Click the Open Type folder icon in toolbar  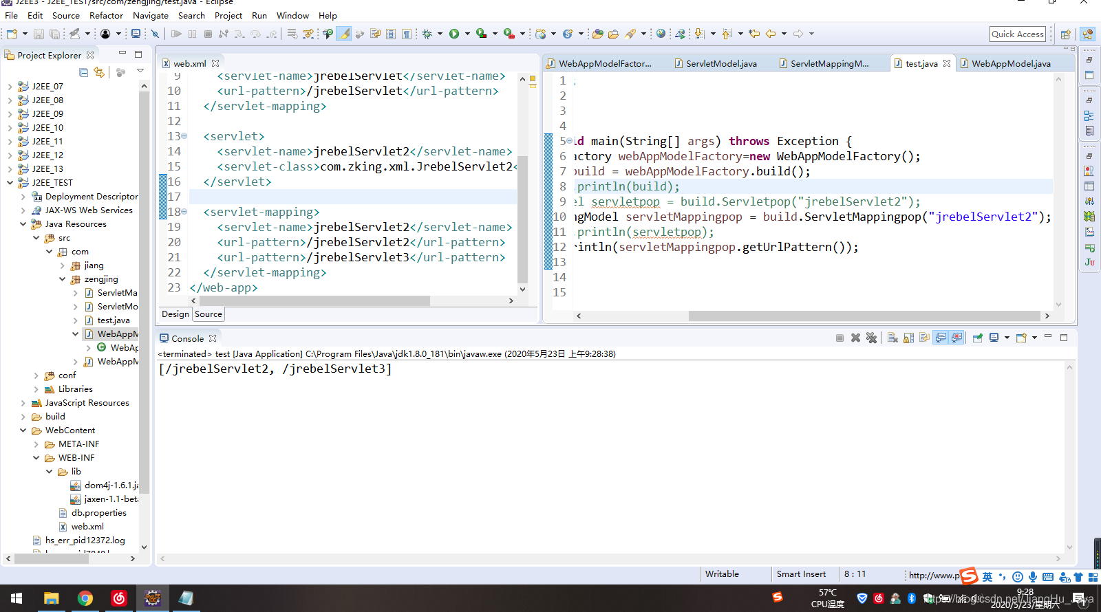597,34
